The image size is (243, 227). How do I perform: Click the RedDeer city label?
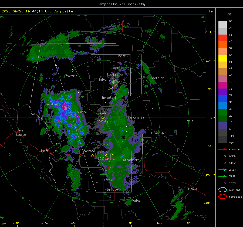tap(114, 82)
